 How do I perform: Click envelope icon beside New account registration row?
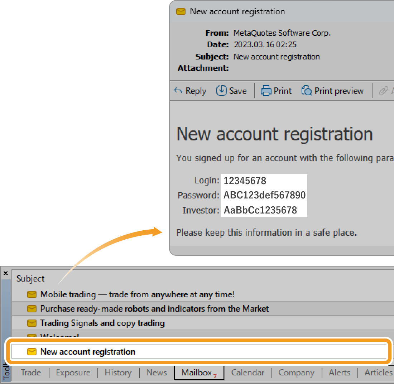pyautogui.click(x=32, y=351)
